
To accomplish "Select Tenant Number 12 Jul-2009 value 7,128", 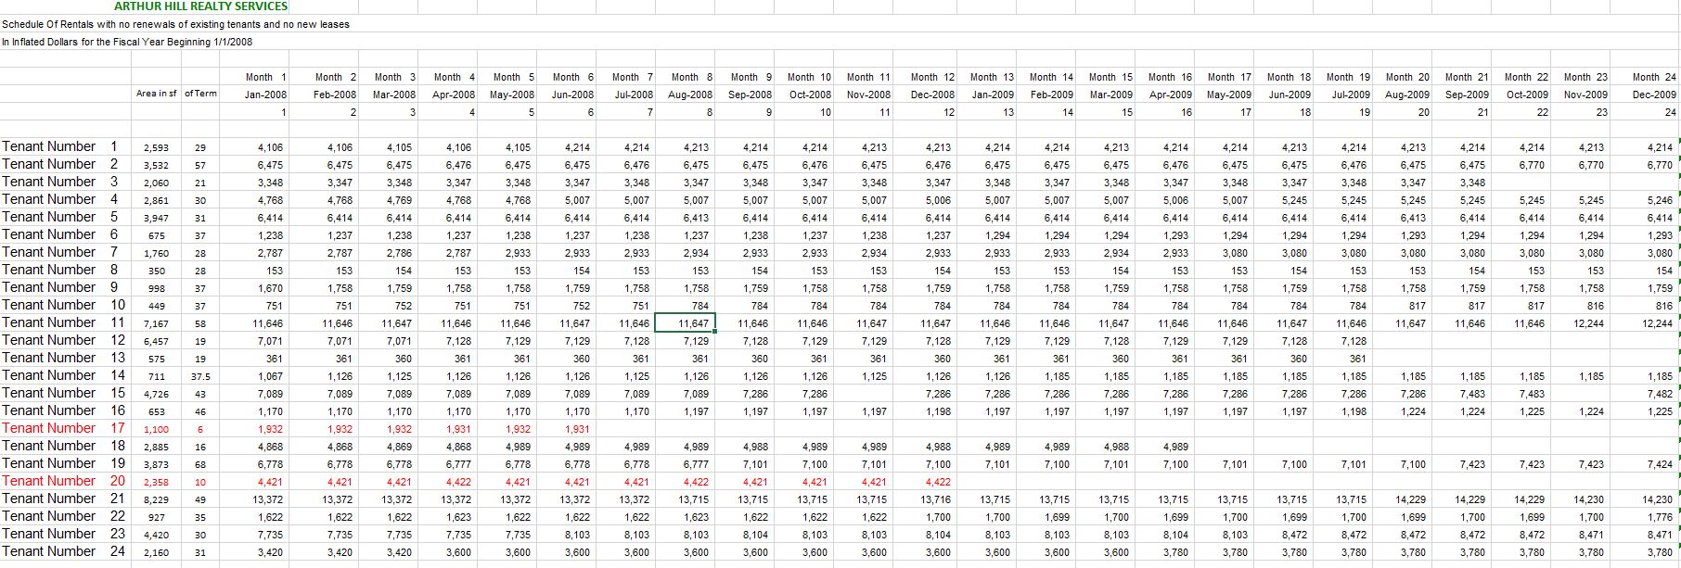I will click(x=1354, y=341).
